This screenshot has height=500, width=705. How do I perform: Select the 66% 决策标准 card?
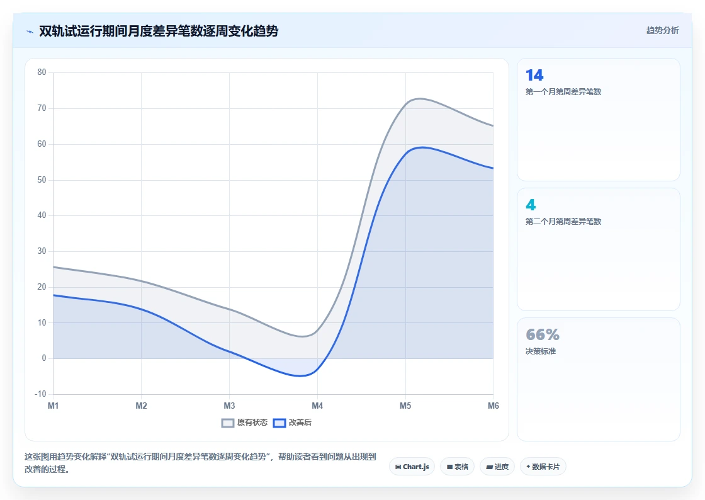pyautogui.click(x=599, y=380)
